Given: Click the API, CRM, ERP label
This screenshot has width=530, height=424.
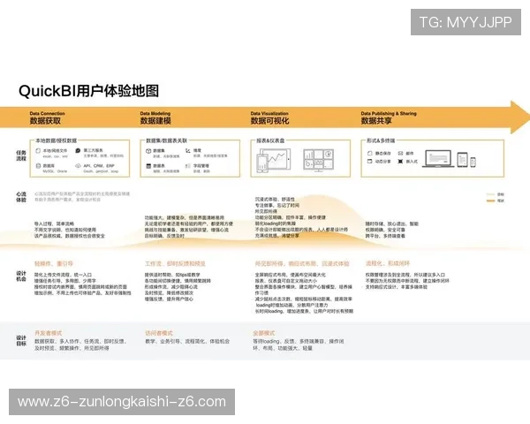Looking at the screenshot, I should (x=99, y=166).
